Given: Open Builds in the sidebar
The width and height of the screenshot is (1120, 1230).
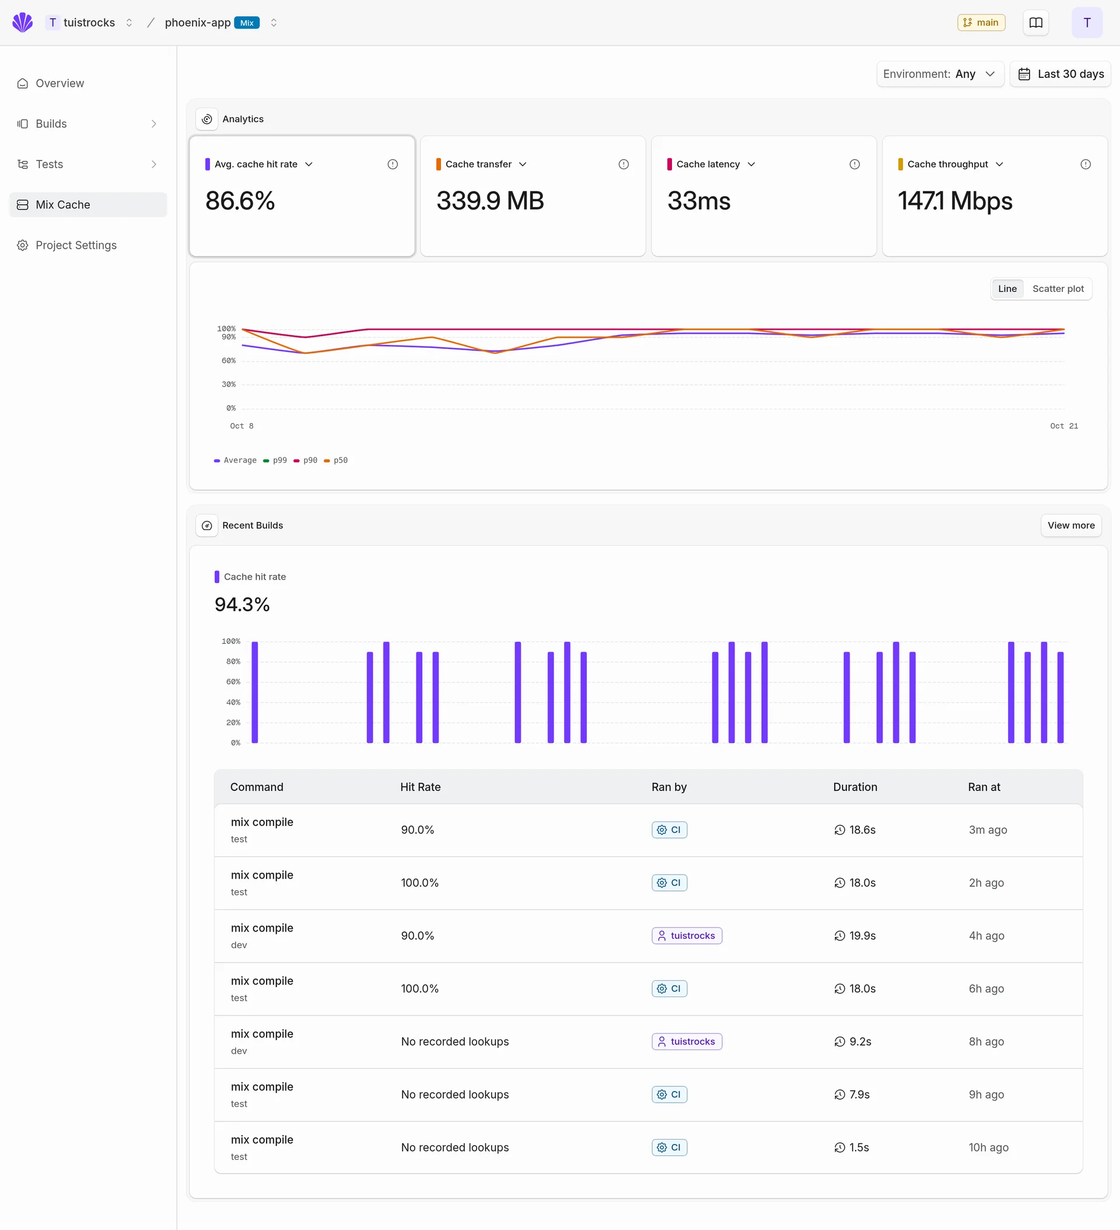Looking at the screenshot, I should (x=88, y=124).
